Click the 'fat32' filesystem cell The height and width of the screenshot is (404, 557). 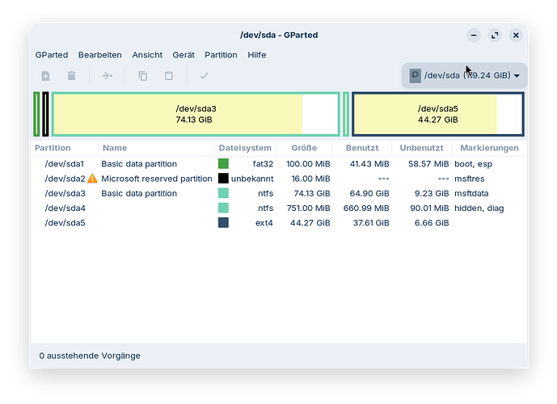263,164
